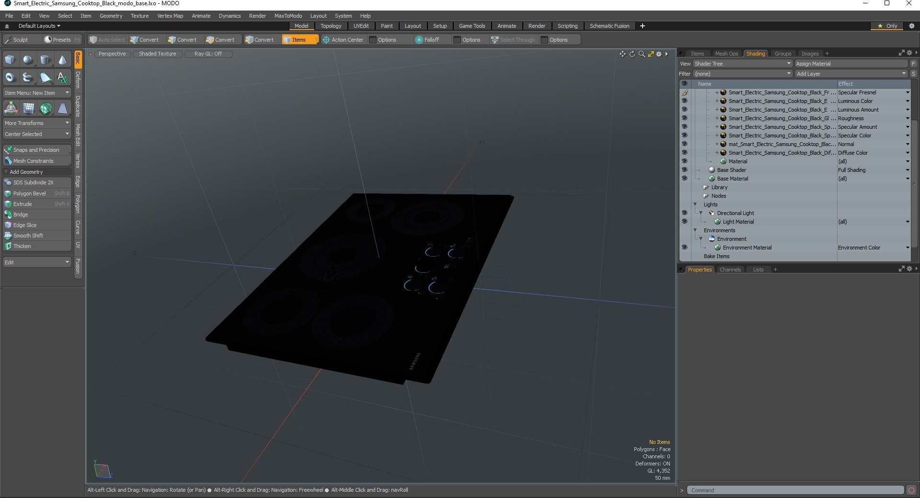
Task: Select the coiled Tube primitive tool
Action: [28, 77]
